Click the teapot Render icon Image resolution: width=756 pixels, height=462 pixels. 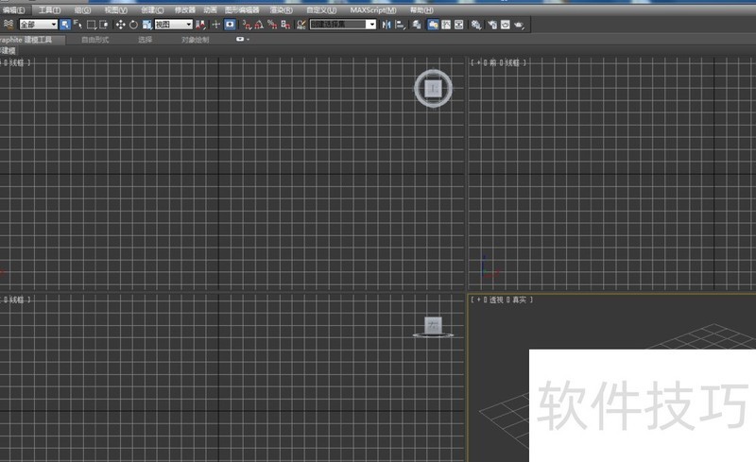point(519,24)
